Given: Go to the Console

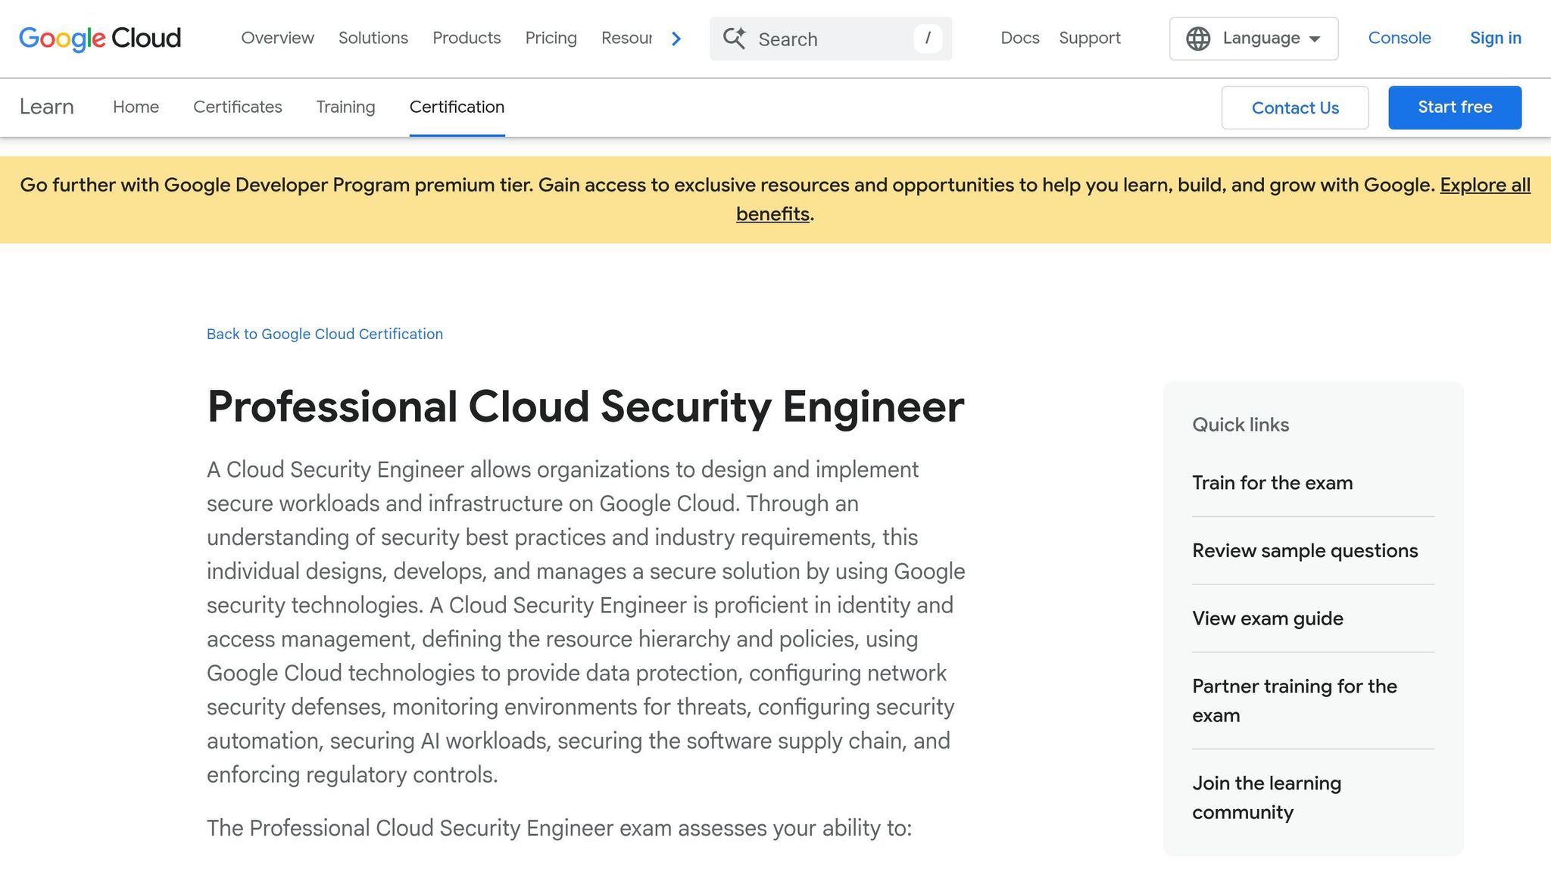Looking at the screenshot, I should coord(1400,38).
